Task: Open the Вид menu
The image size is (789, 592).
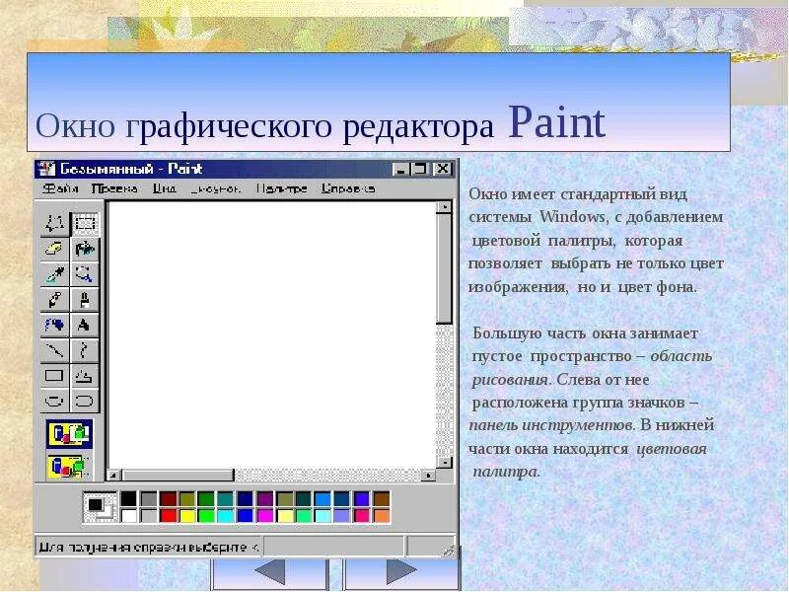Action: [165, 188]
